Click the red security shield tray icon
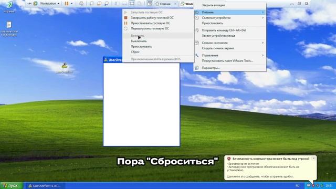Viewport: 336px width, 189px height. point(313,185)
